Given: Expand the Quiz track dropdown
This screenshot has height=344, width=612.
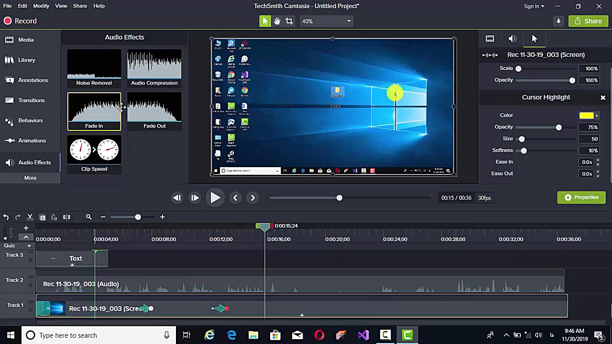Looking at the screenshot, I should pos(29,246).
